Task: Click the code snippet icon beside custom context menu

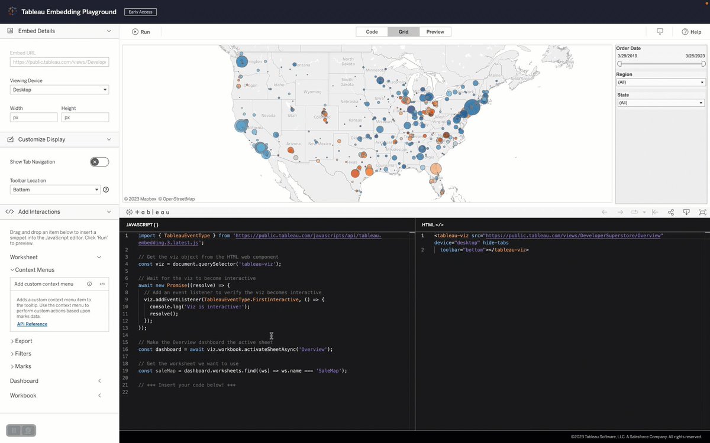Action: (x=102, y=284)
